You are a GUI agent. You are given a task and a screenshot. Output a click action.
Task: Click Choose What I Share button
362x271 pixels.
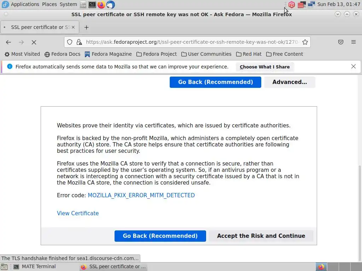[264, 67]
